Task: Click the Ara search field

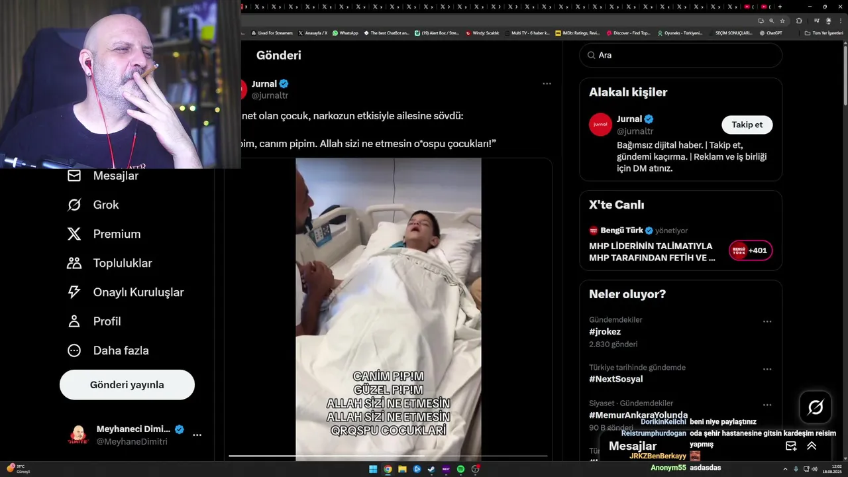Action: tap(681, 55)
